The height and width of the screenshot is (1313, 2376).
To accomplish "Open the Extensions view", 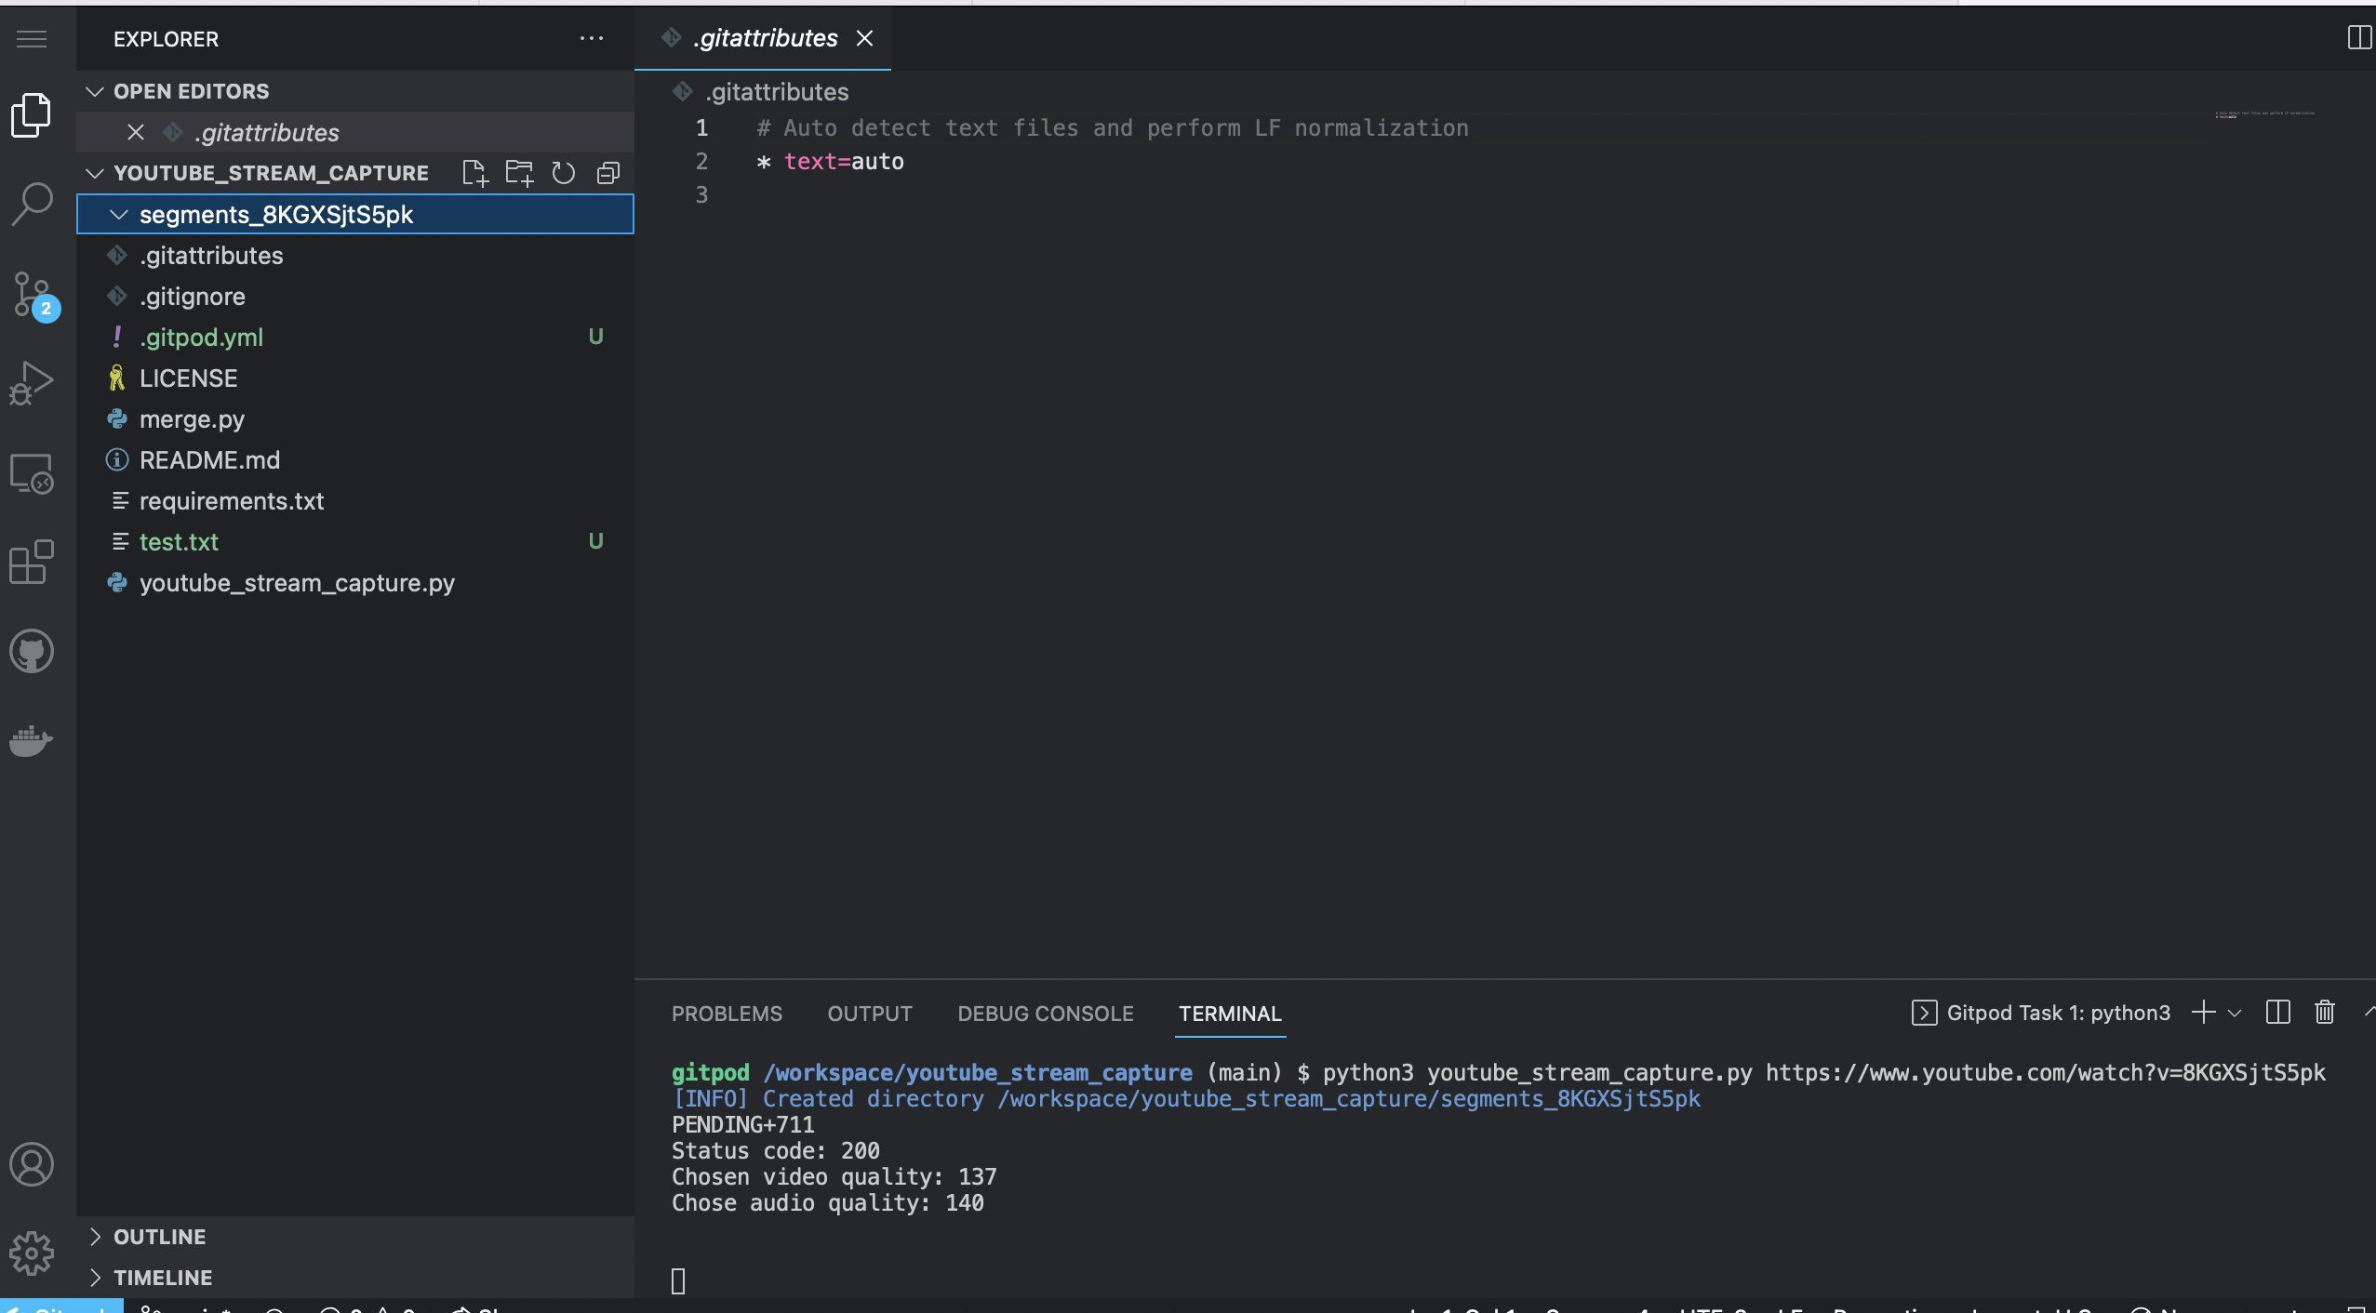I will pos(32,562).
